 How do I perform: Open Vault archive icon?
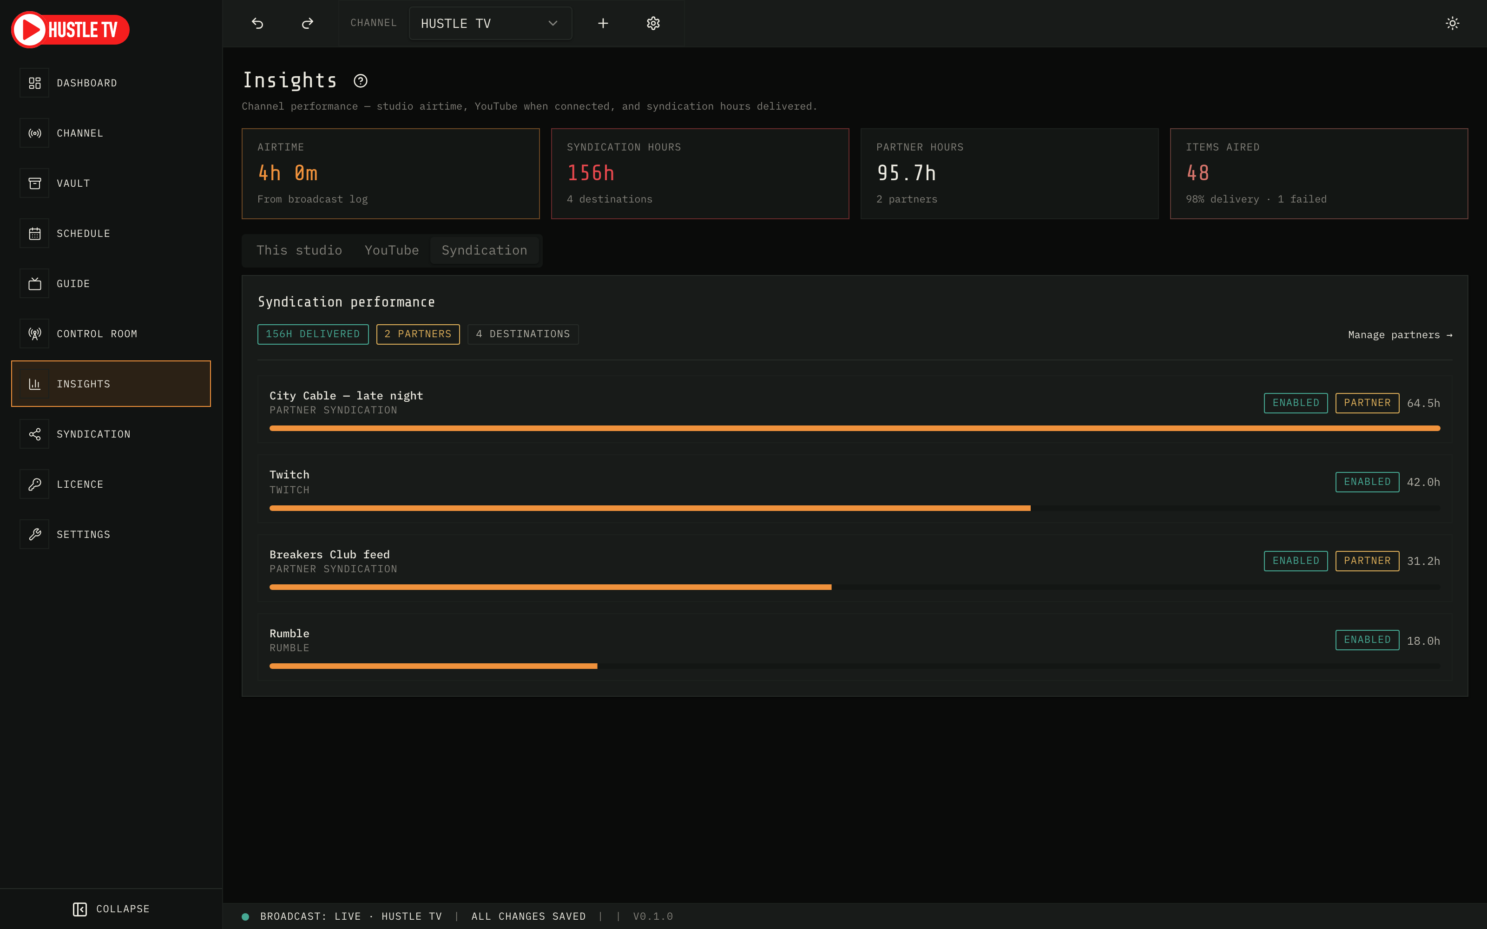[x=34, y=183]
